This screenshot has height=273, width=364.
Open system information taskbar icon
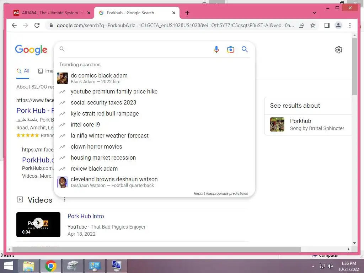(117, 266)
